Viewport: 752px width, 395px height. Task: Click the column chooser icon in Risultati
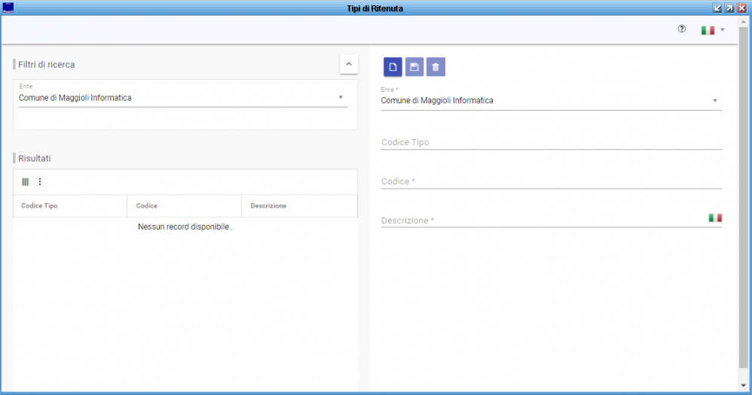pos(26,182)
